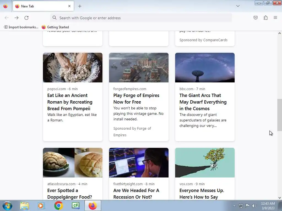Screen dimensions: 282x211
Task: Open the list all tabs chevron
Action: [x=238, y=6]
